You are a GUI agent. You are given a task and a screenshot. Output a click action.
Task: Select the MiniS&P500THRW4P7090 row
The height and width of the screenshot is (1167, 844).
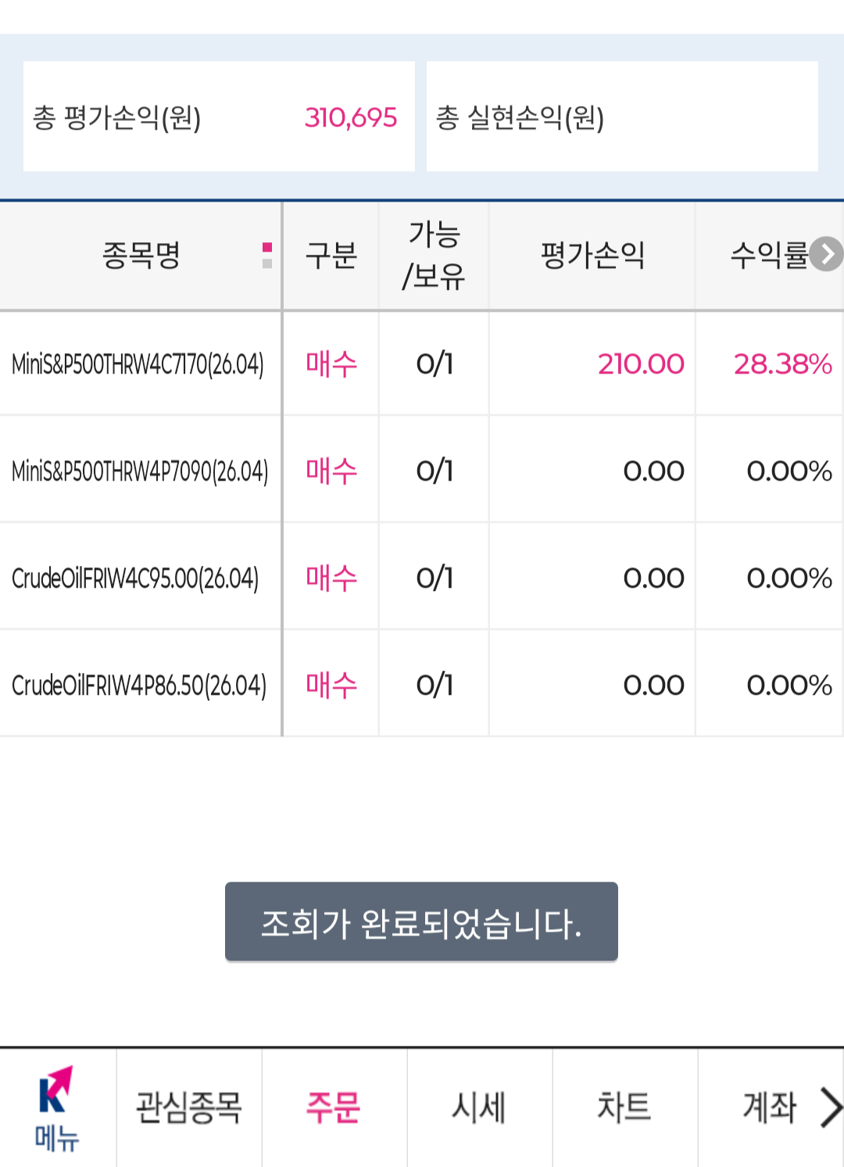pos(141,470)
